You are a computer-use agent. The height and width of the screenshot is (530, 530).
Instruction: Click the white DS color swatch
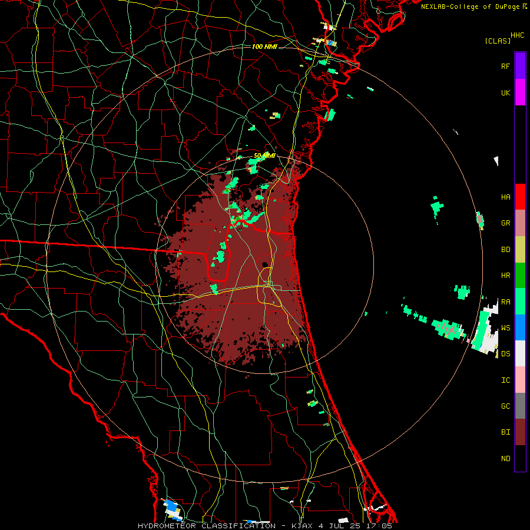(x=520, y=353)
